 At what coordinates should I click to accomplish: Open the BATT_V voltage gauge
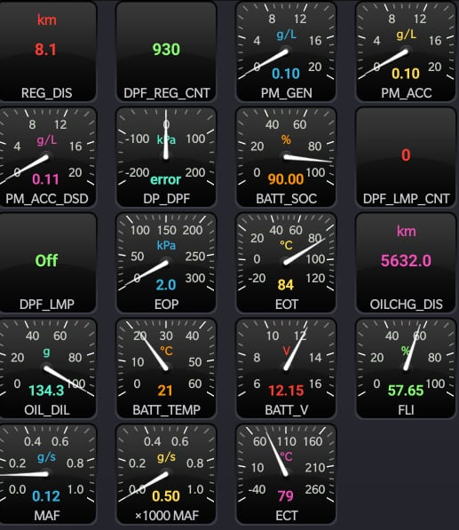click(x=286, y=368)
